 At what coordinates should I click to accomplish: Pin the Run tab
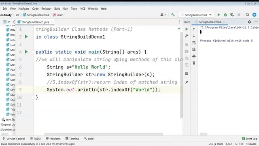point(187,82)
